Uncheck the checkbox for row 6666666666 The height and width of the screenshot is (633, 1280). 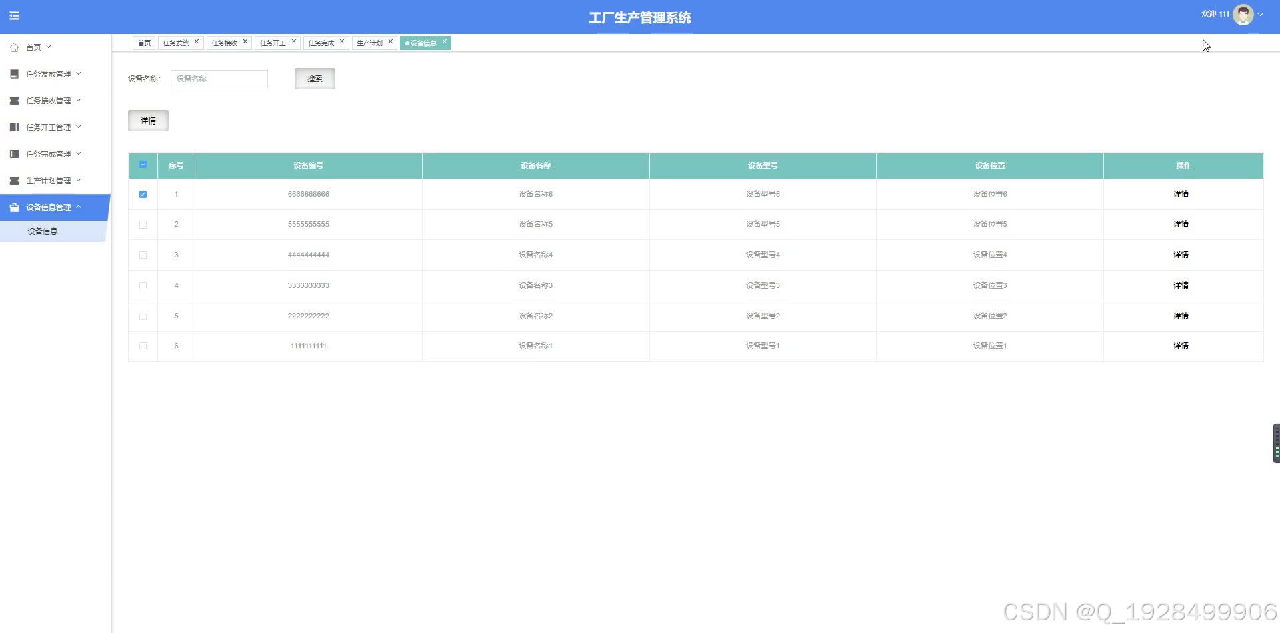coord(143,194)
